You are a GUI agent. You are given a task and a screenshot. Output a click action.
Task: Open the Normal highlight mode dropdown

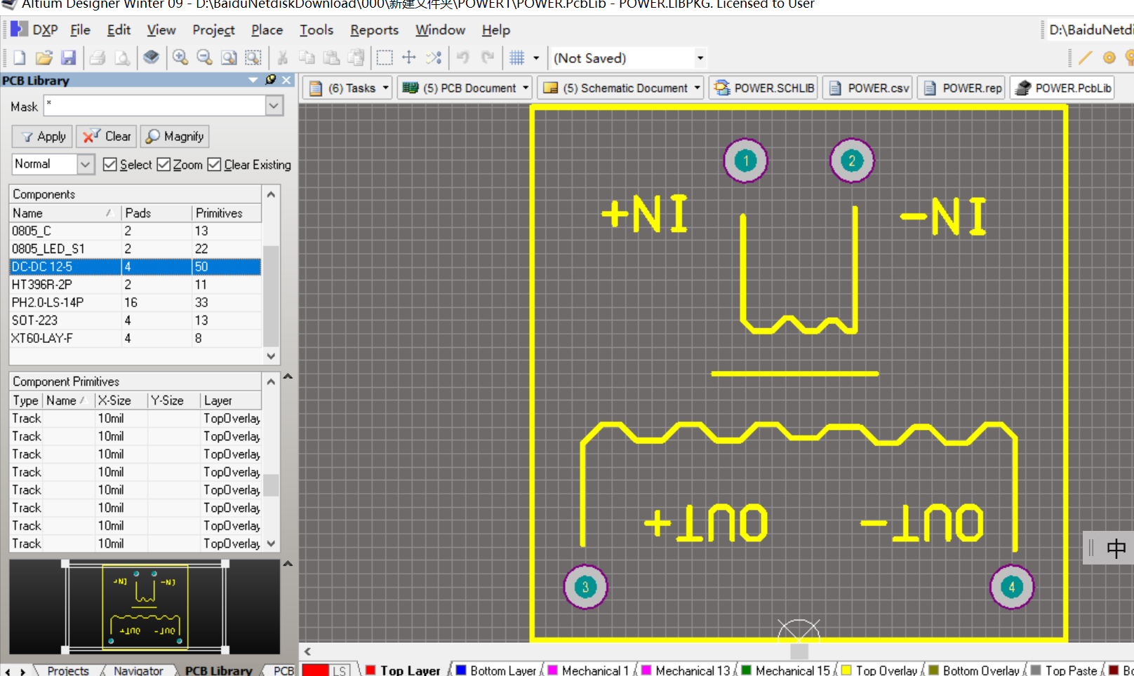(x=86, y=164)
